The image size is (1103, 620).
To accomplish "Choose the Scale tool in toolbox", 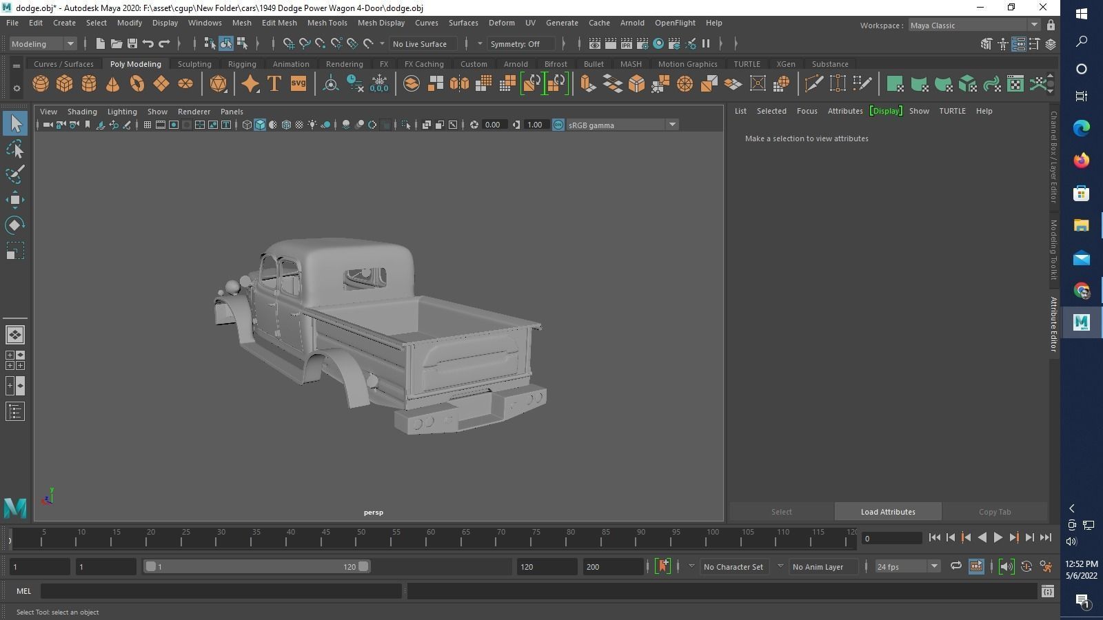I will point(15,251).
